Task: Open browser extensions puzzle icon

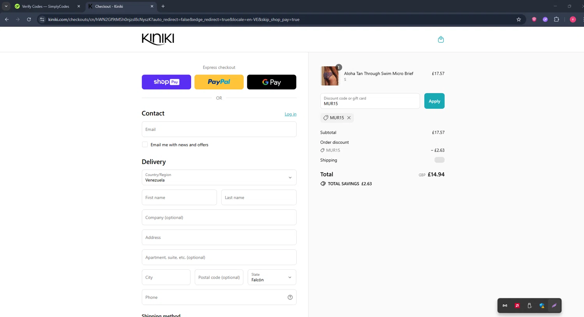Action: [x=556, y=19]
